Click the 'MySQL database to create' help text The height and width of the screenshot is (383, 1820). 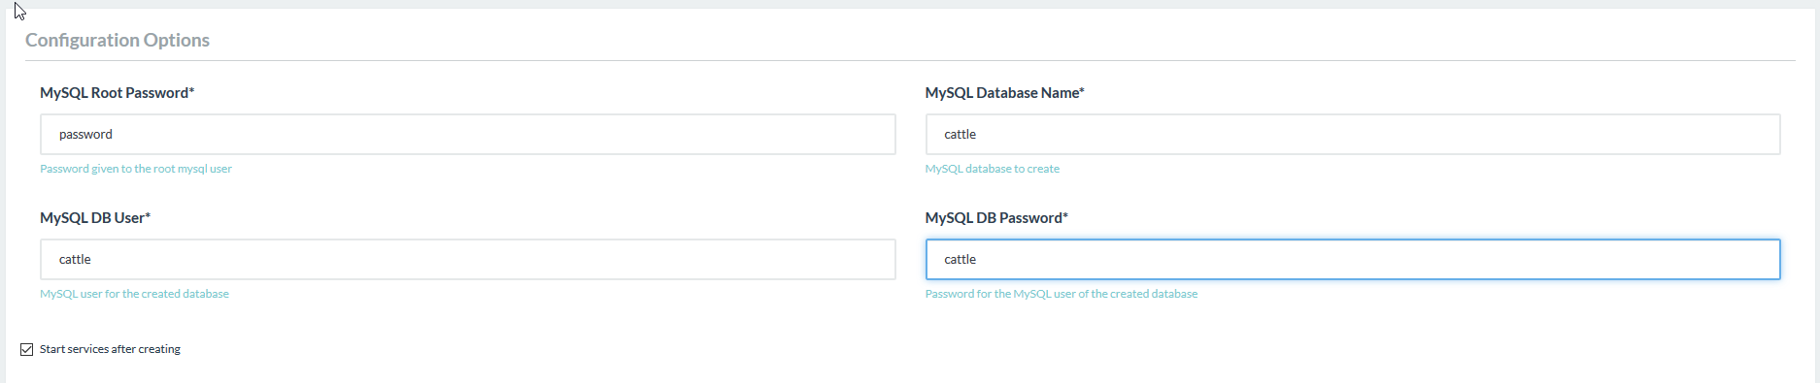point(993,169)
